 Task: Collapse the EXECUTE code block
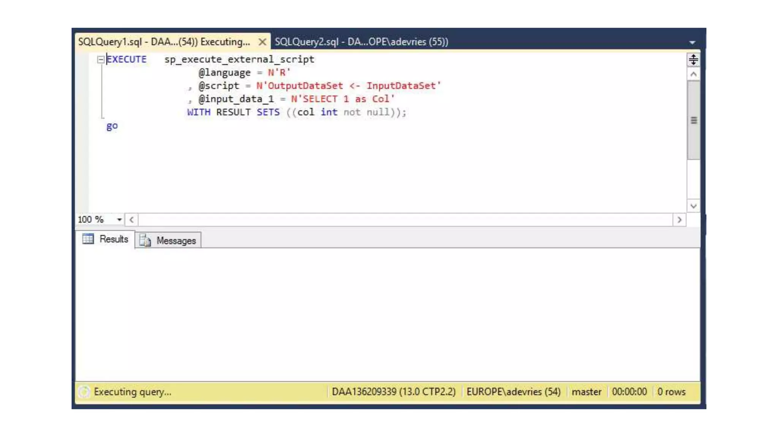click(x=101, y=60)
